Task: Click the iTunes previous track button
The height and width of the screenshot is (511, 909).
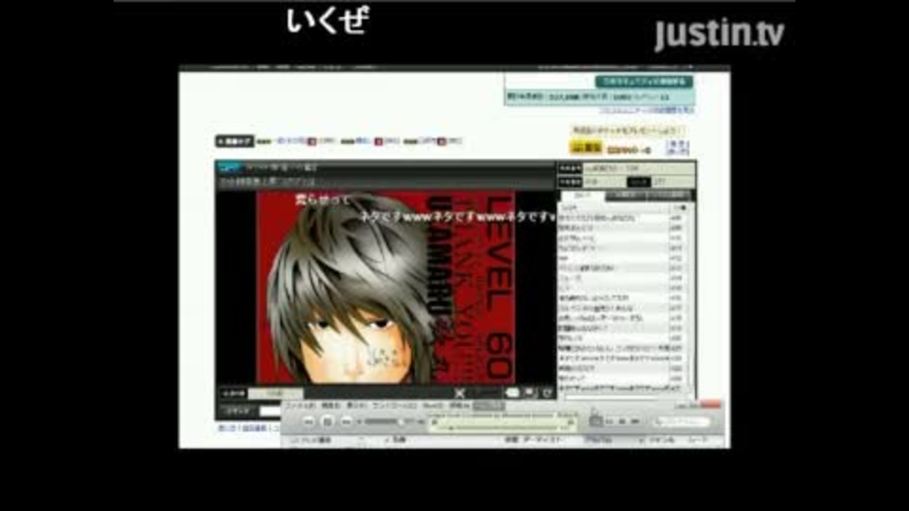Action: [x=308, y=422]
